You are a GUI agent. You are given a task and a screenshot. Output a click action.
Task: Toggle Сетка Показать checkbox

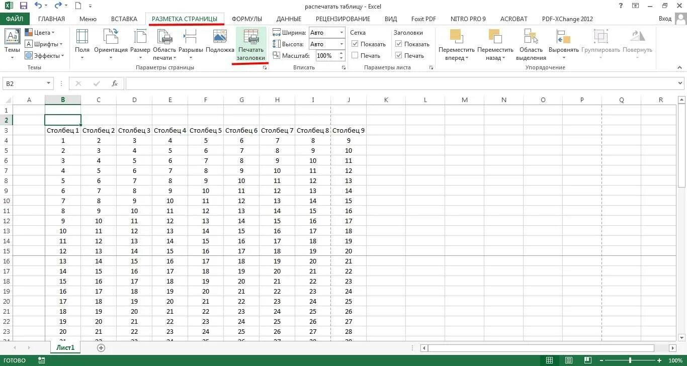[x=355, y=44]
